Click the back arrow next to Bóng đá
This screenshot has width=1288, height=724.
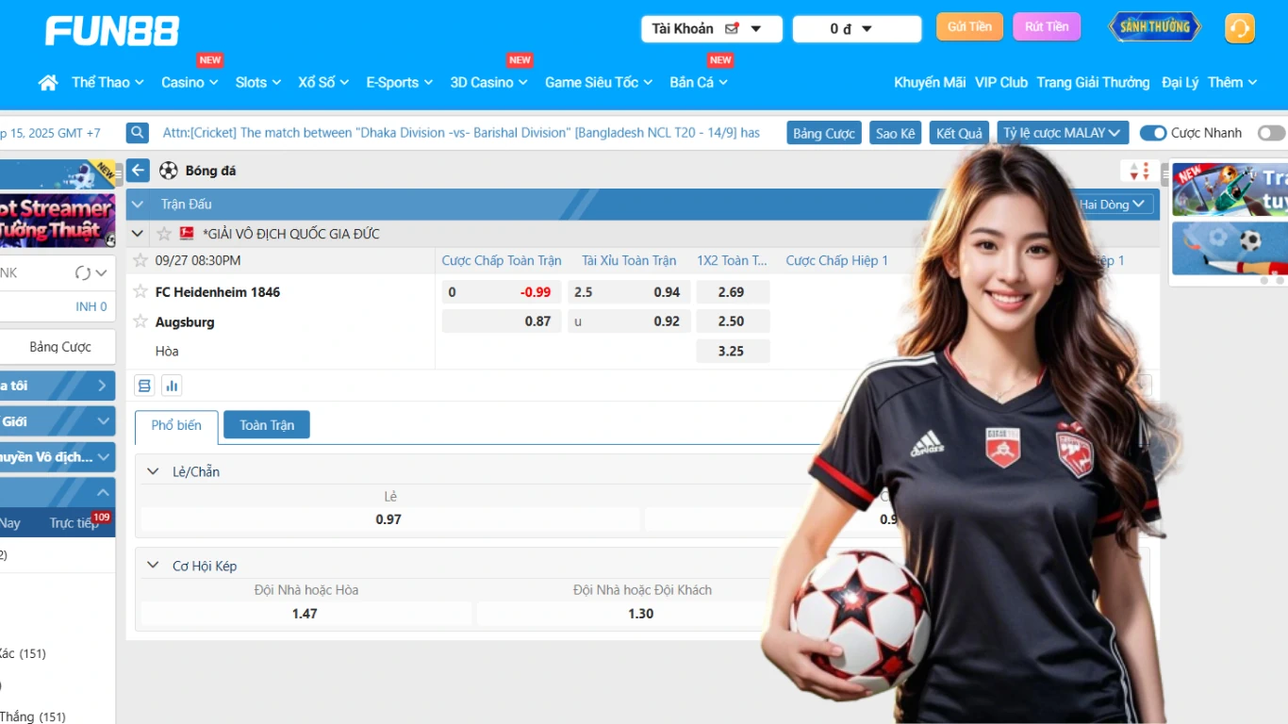point(139,171)
